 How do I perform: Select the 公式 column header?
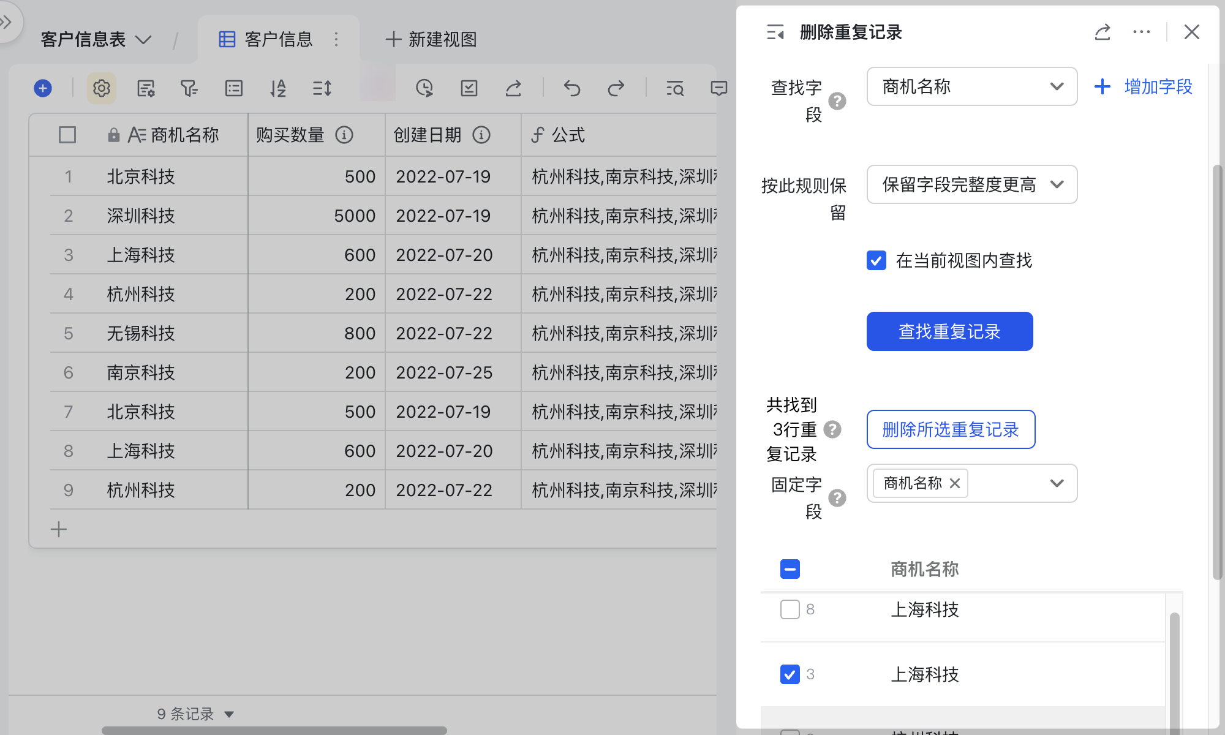coord(619,135)
